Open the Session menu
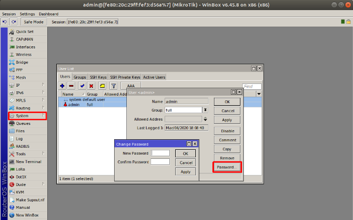 [9, 14]
